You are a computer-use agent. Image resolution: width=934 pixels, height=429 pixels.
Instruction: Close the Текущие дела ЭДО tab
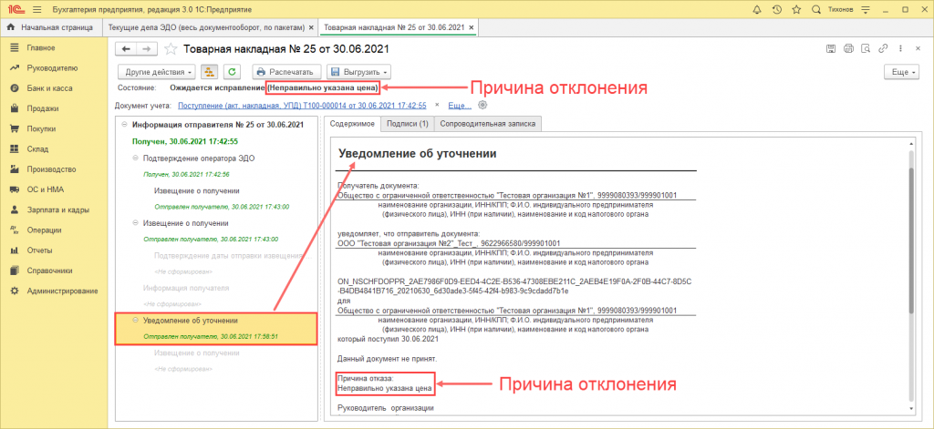310,28
